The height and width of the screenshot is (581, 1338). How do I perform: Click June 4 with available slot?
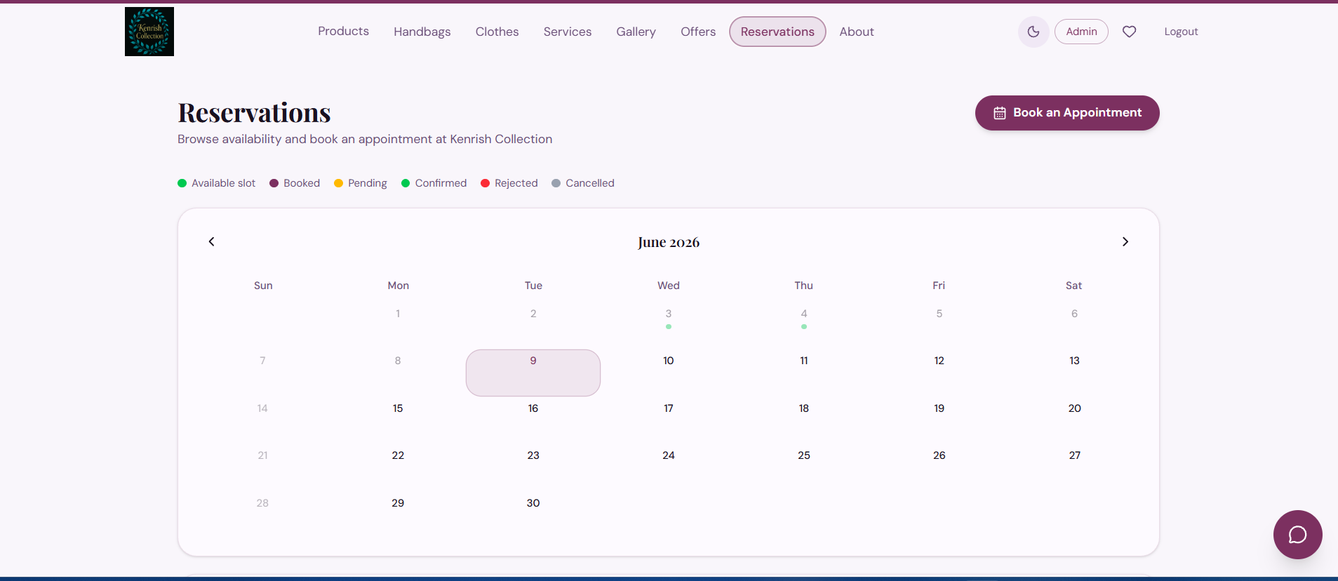(x=804, y=325)
